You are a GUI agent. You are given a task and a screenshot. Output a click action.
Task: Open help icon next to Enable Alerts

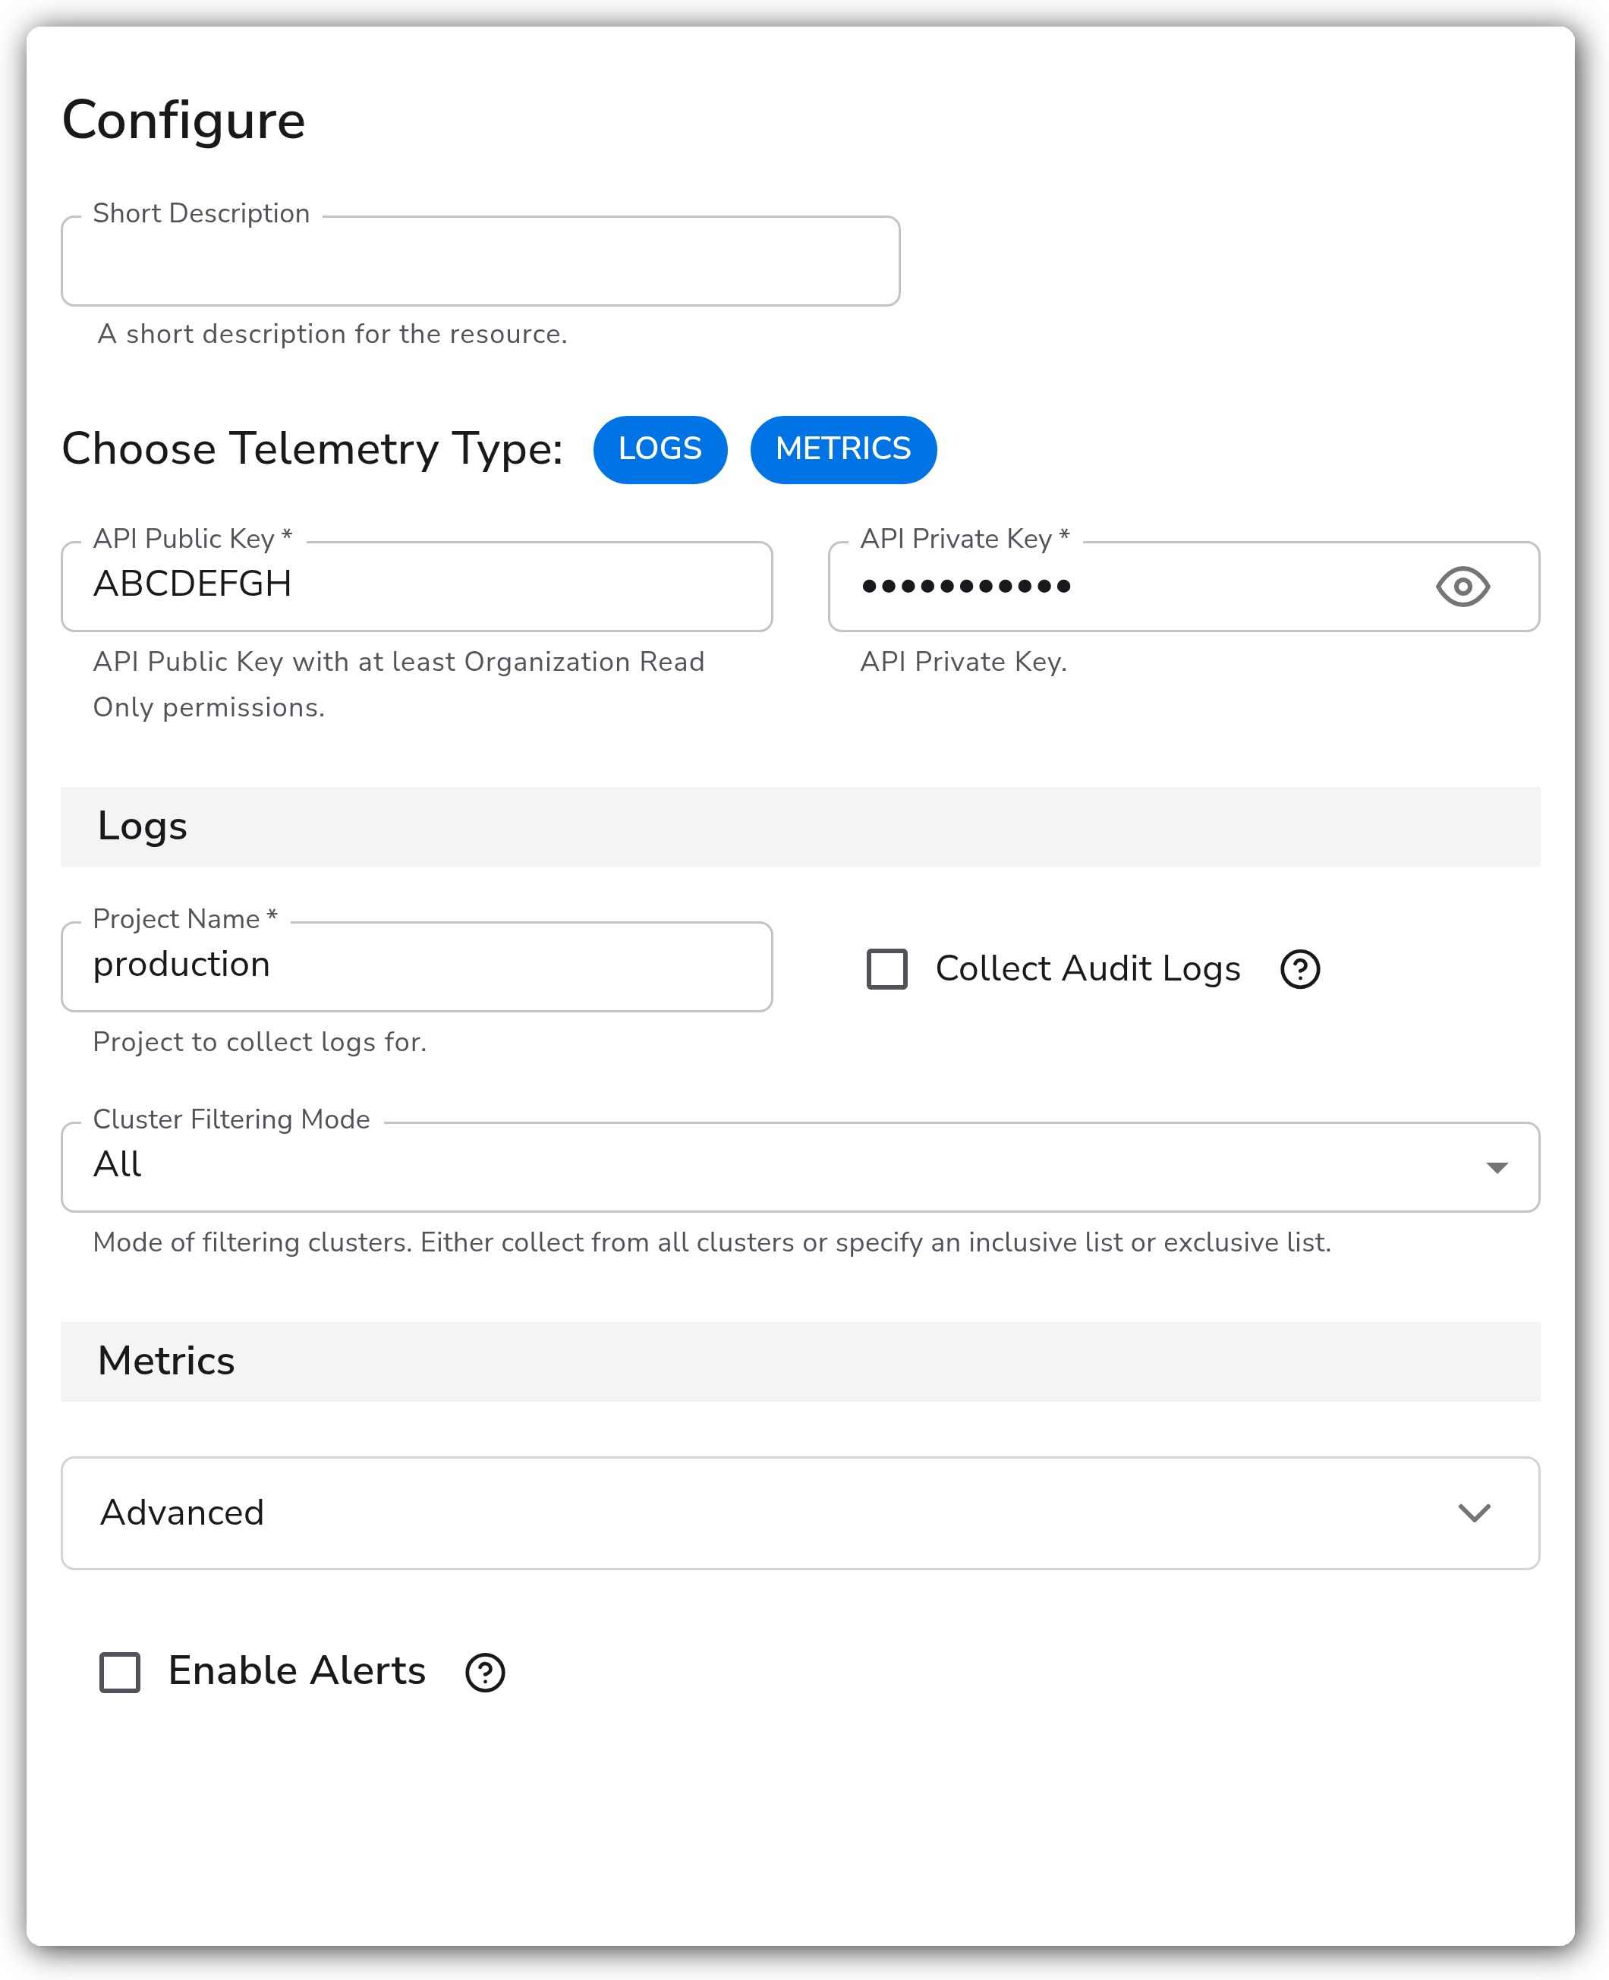(x=485, y=1673)
